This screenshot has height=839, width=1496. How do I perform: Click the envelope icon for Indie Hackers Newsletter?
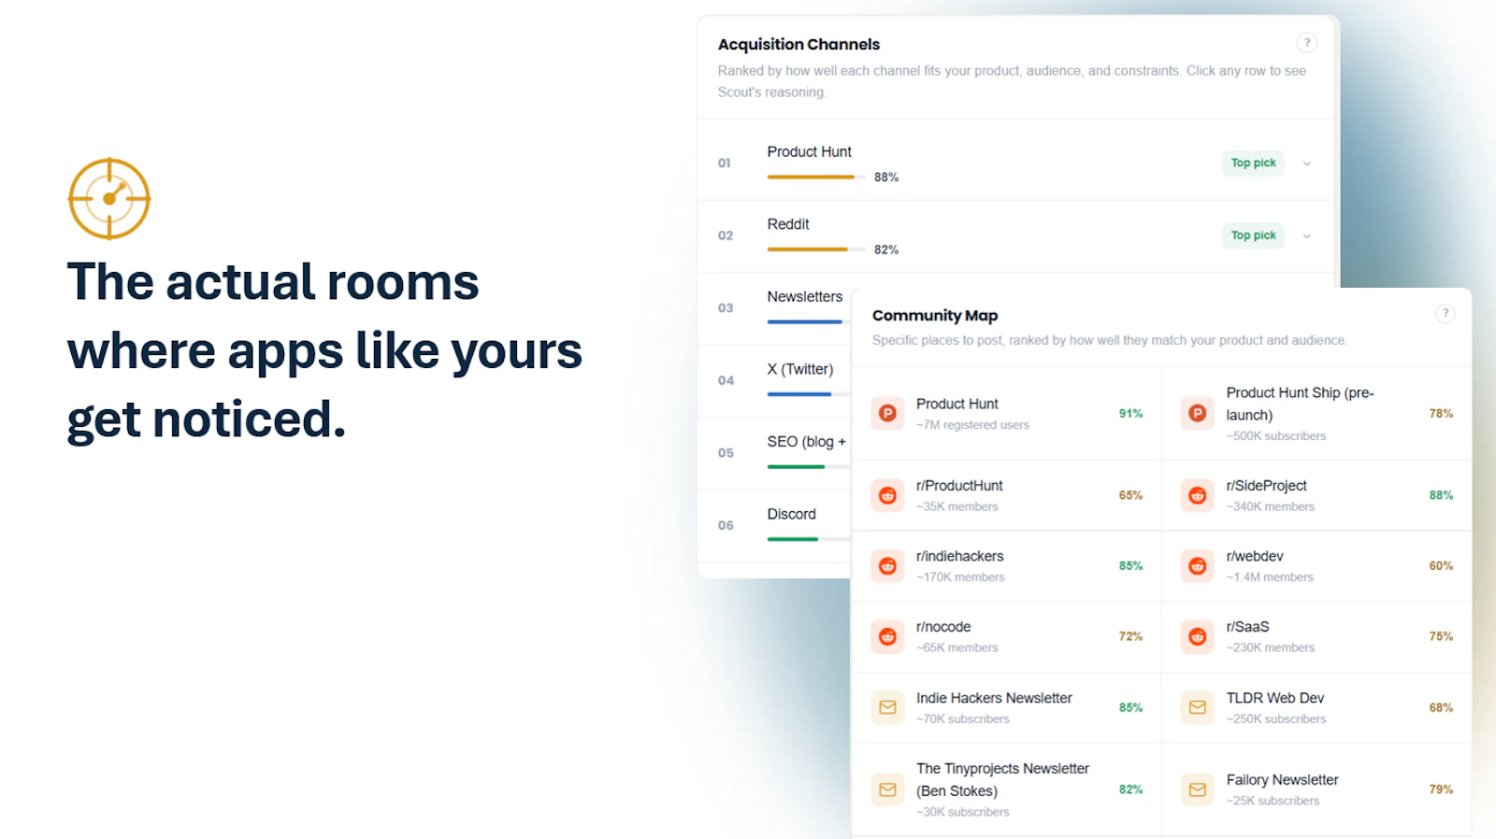tap(887, 707)
